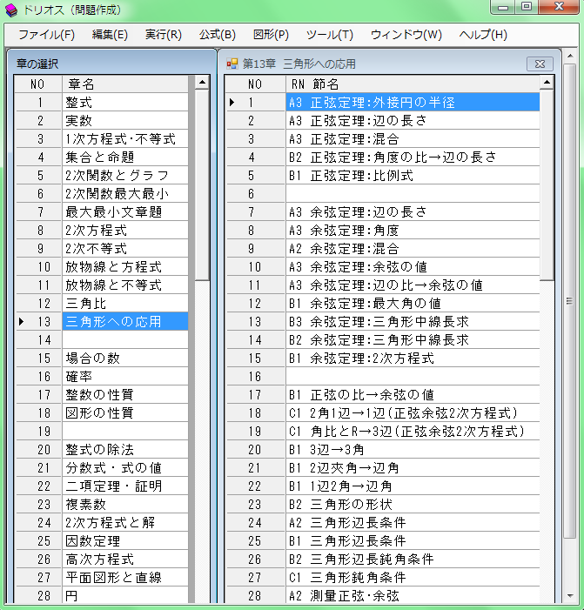584x610 pixels.
Task: Select section 三角形辺長鈍角条件
Action: tap(413, 560)
